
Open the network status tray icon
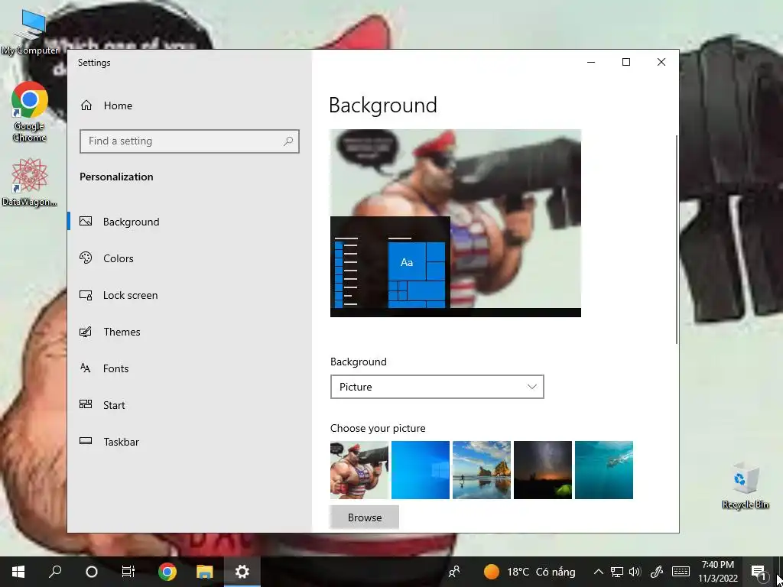click(x=617, y=572)
